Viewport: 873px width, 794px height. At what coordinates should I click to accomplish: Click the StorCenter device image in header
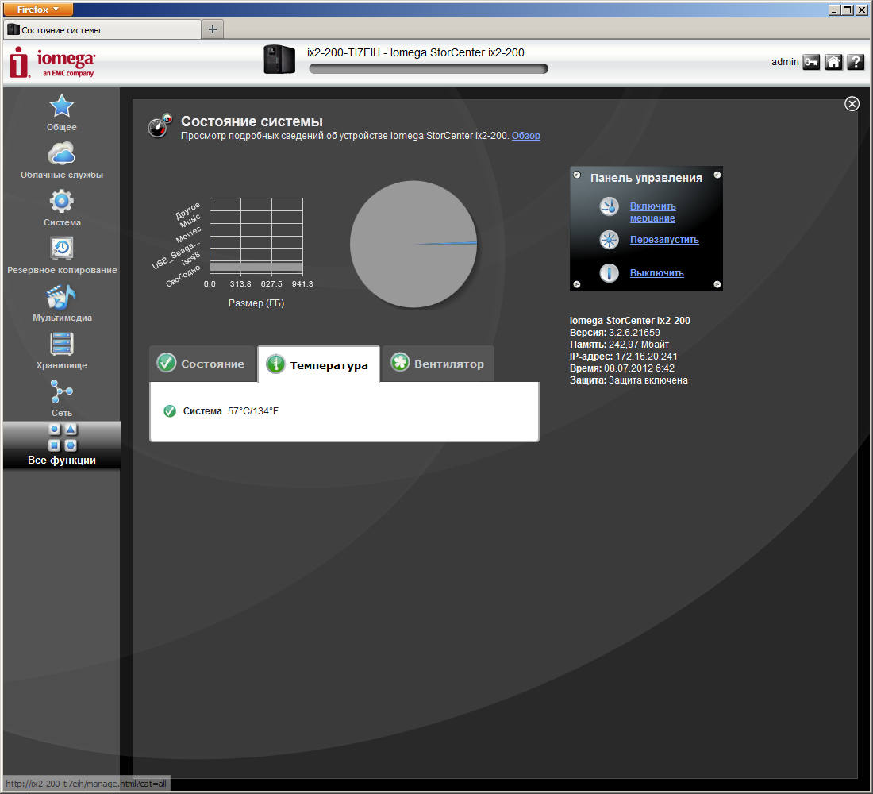[x=279, y=59]
